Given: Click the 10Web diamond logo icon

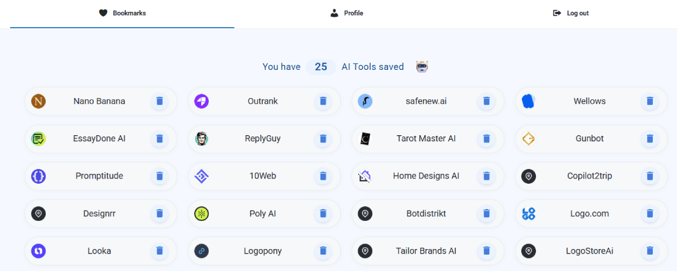Looking at the screenshot, I should (202, 176).
